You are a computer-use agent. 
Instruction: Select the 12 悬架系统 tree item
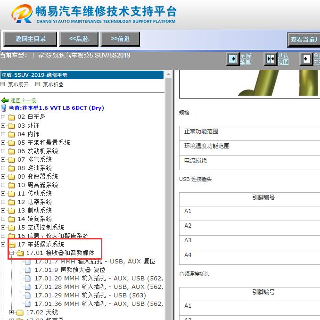35,202
